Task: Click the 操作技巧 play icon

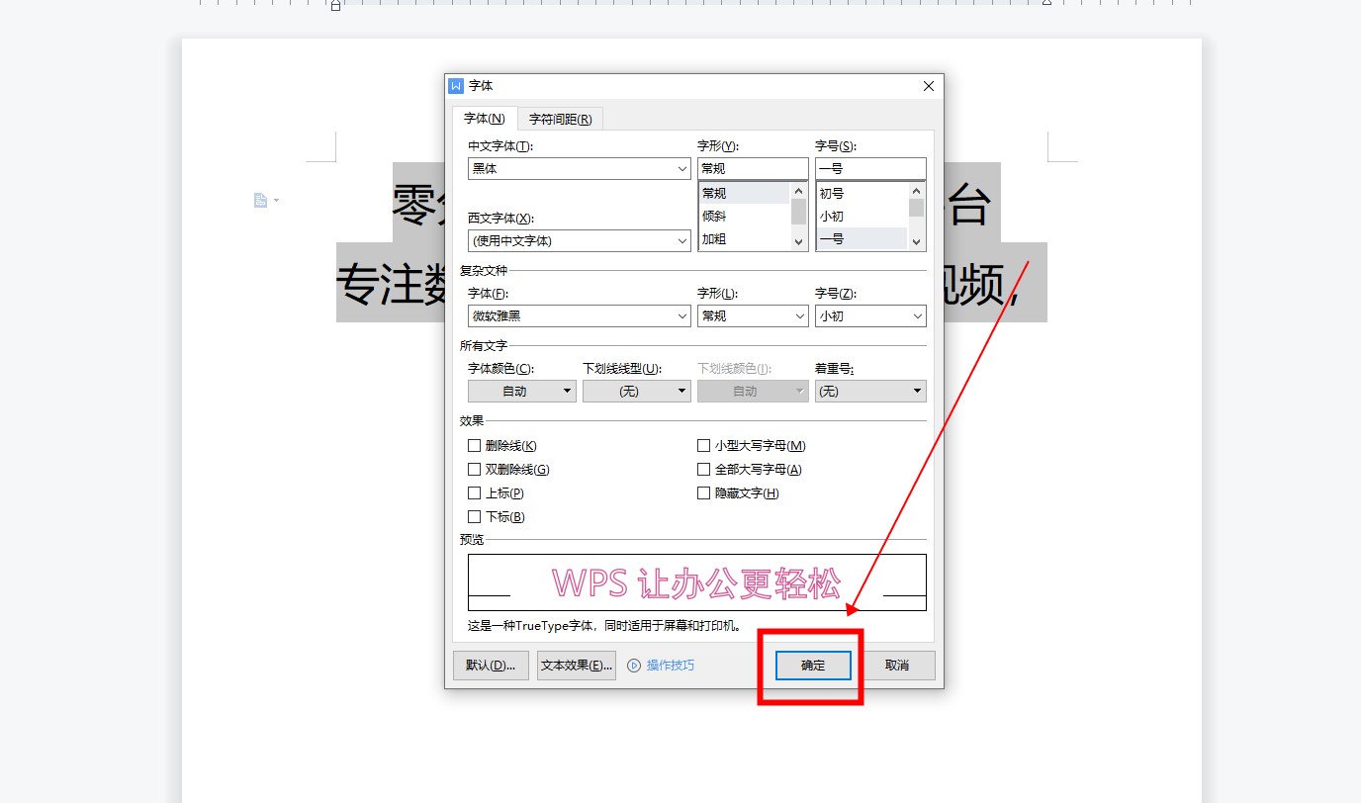Action: [635, 666]
